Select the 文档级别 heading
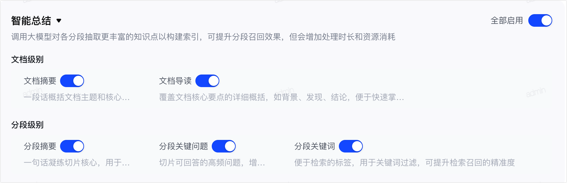This screenshot has width=567, height=183. (27, 59)
